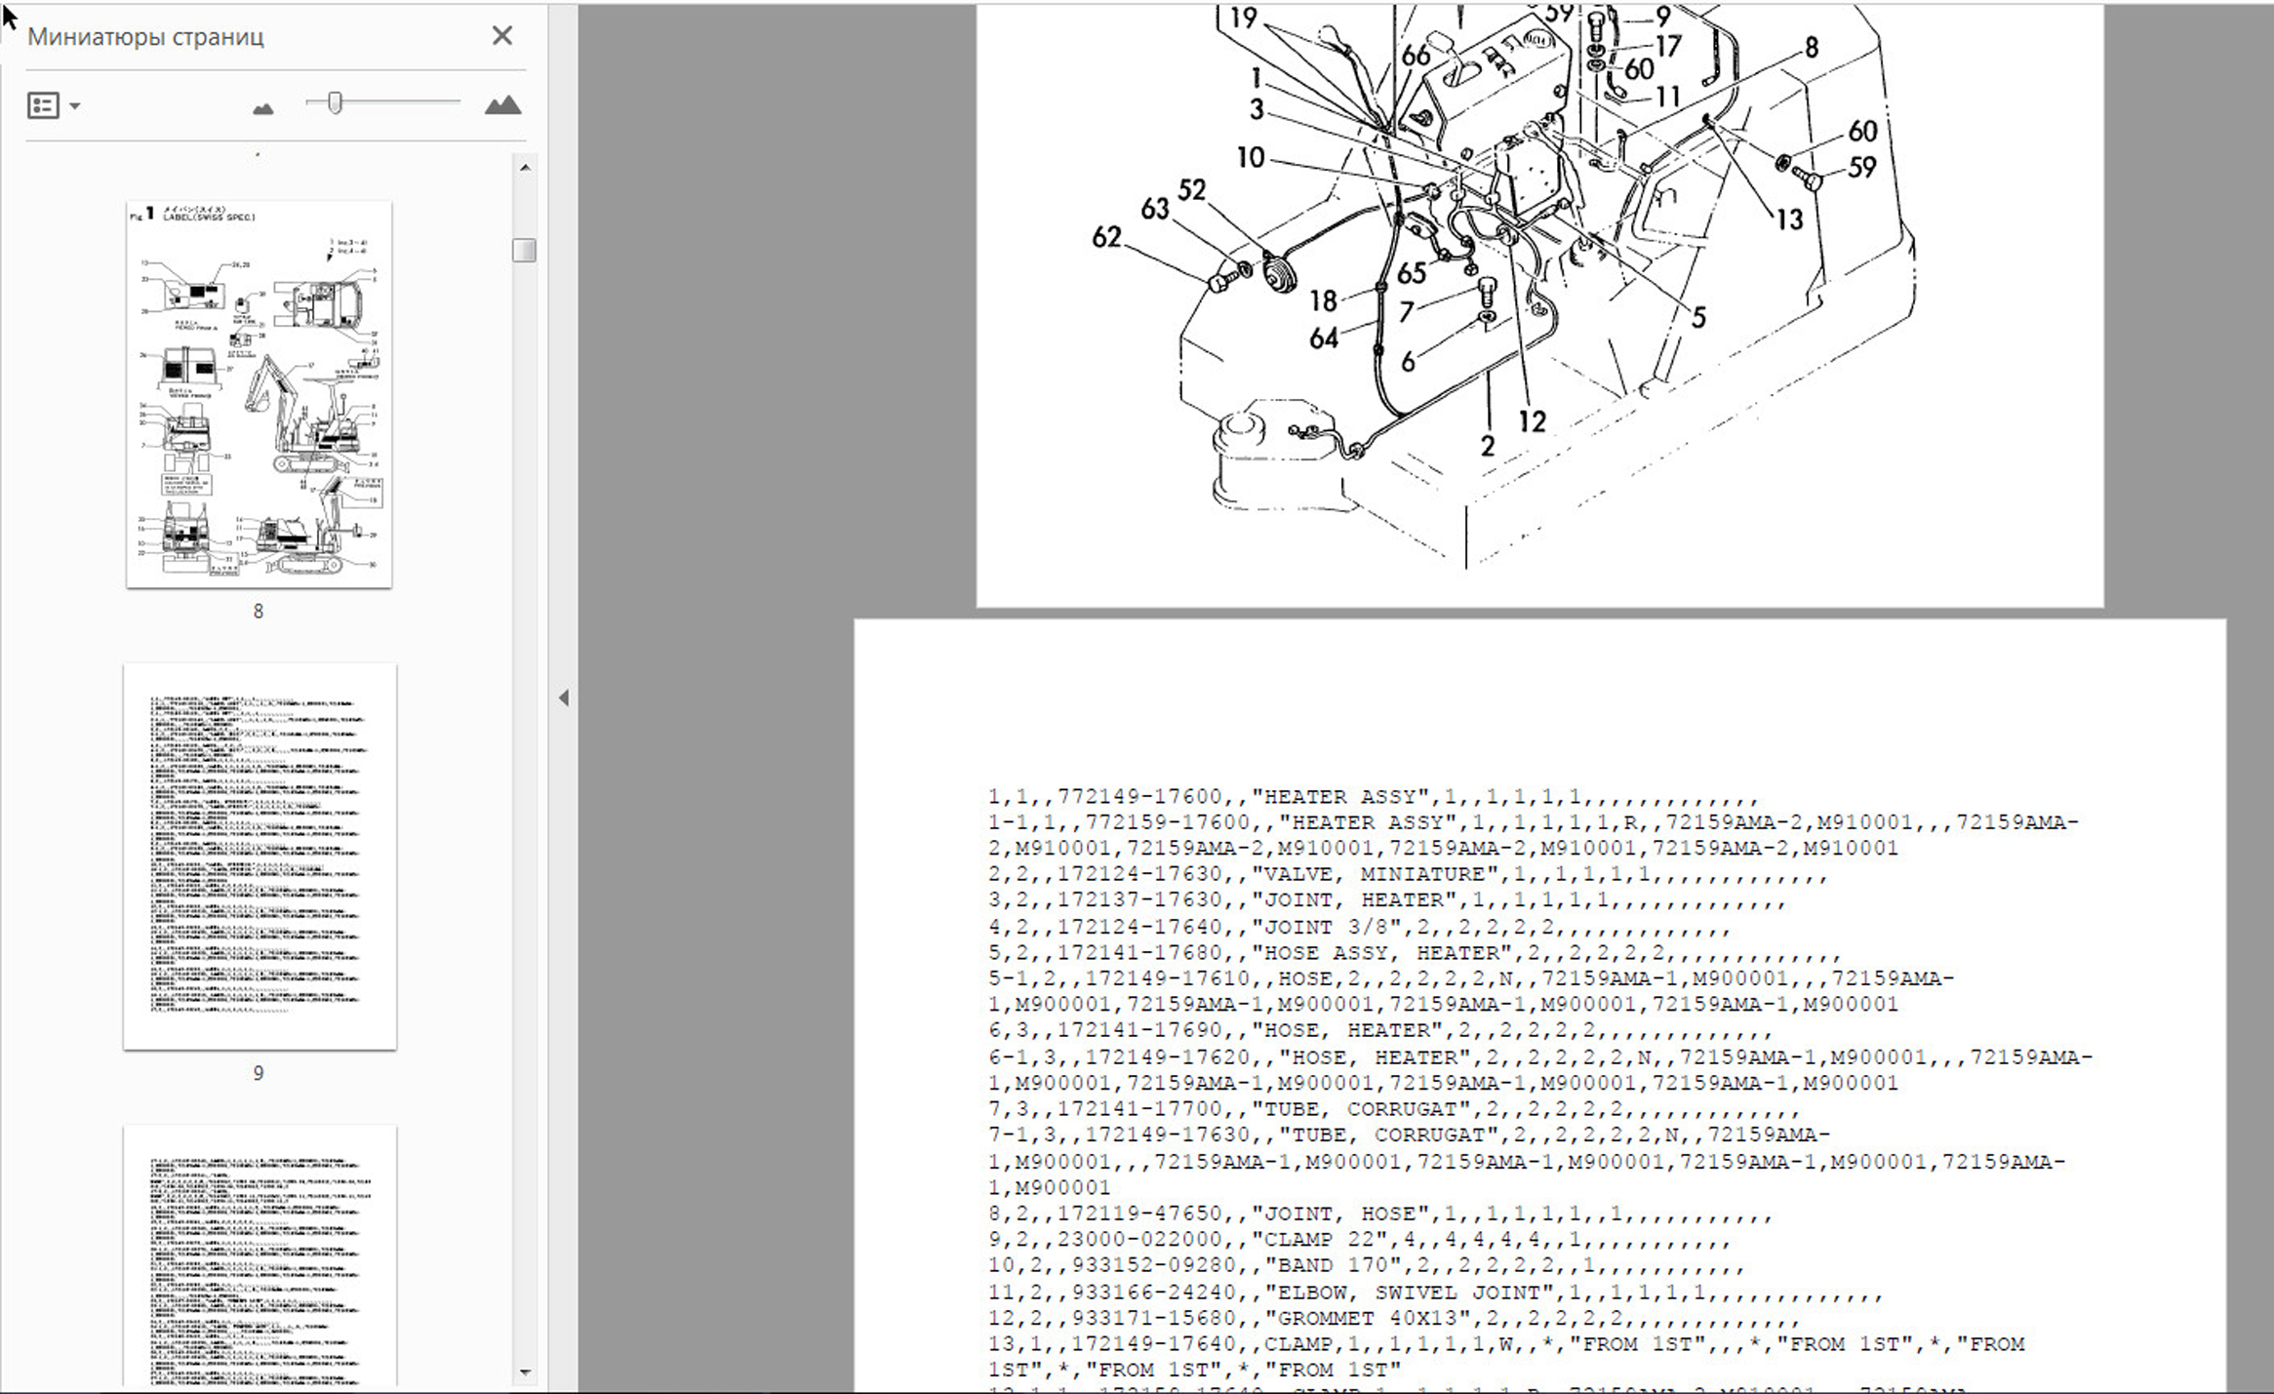The image size is (2274, 1394).
Task: Click part number 62 callout in the diagram
Action: [x=1105, y=237]
